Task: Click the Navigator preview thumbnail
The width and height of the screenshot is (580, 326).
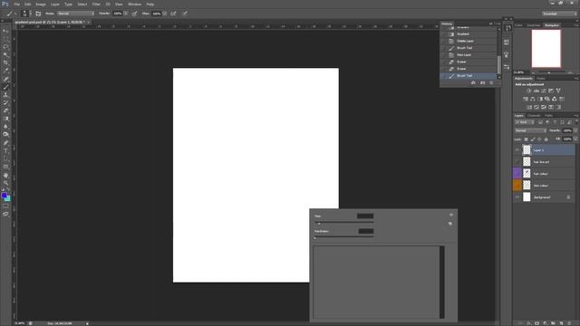Action: pyautogui.click(x=546, y=49)
